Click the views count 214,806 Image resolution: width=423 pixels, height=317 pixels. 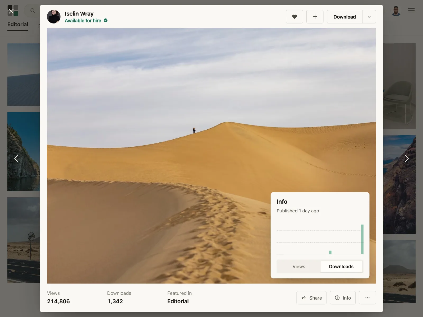[x=58, y=301]
